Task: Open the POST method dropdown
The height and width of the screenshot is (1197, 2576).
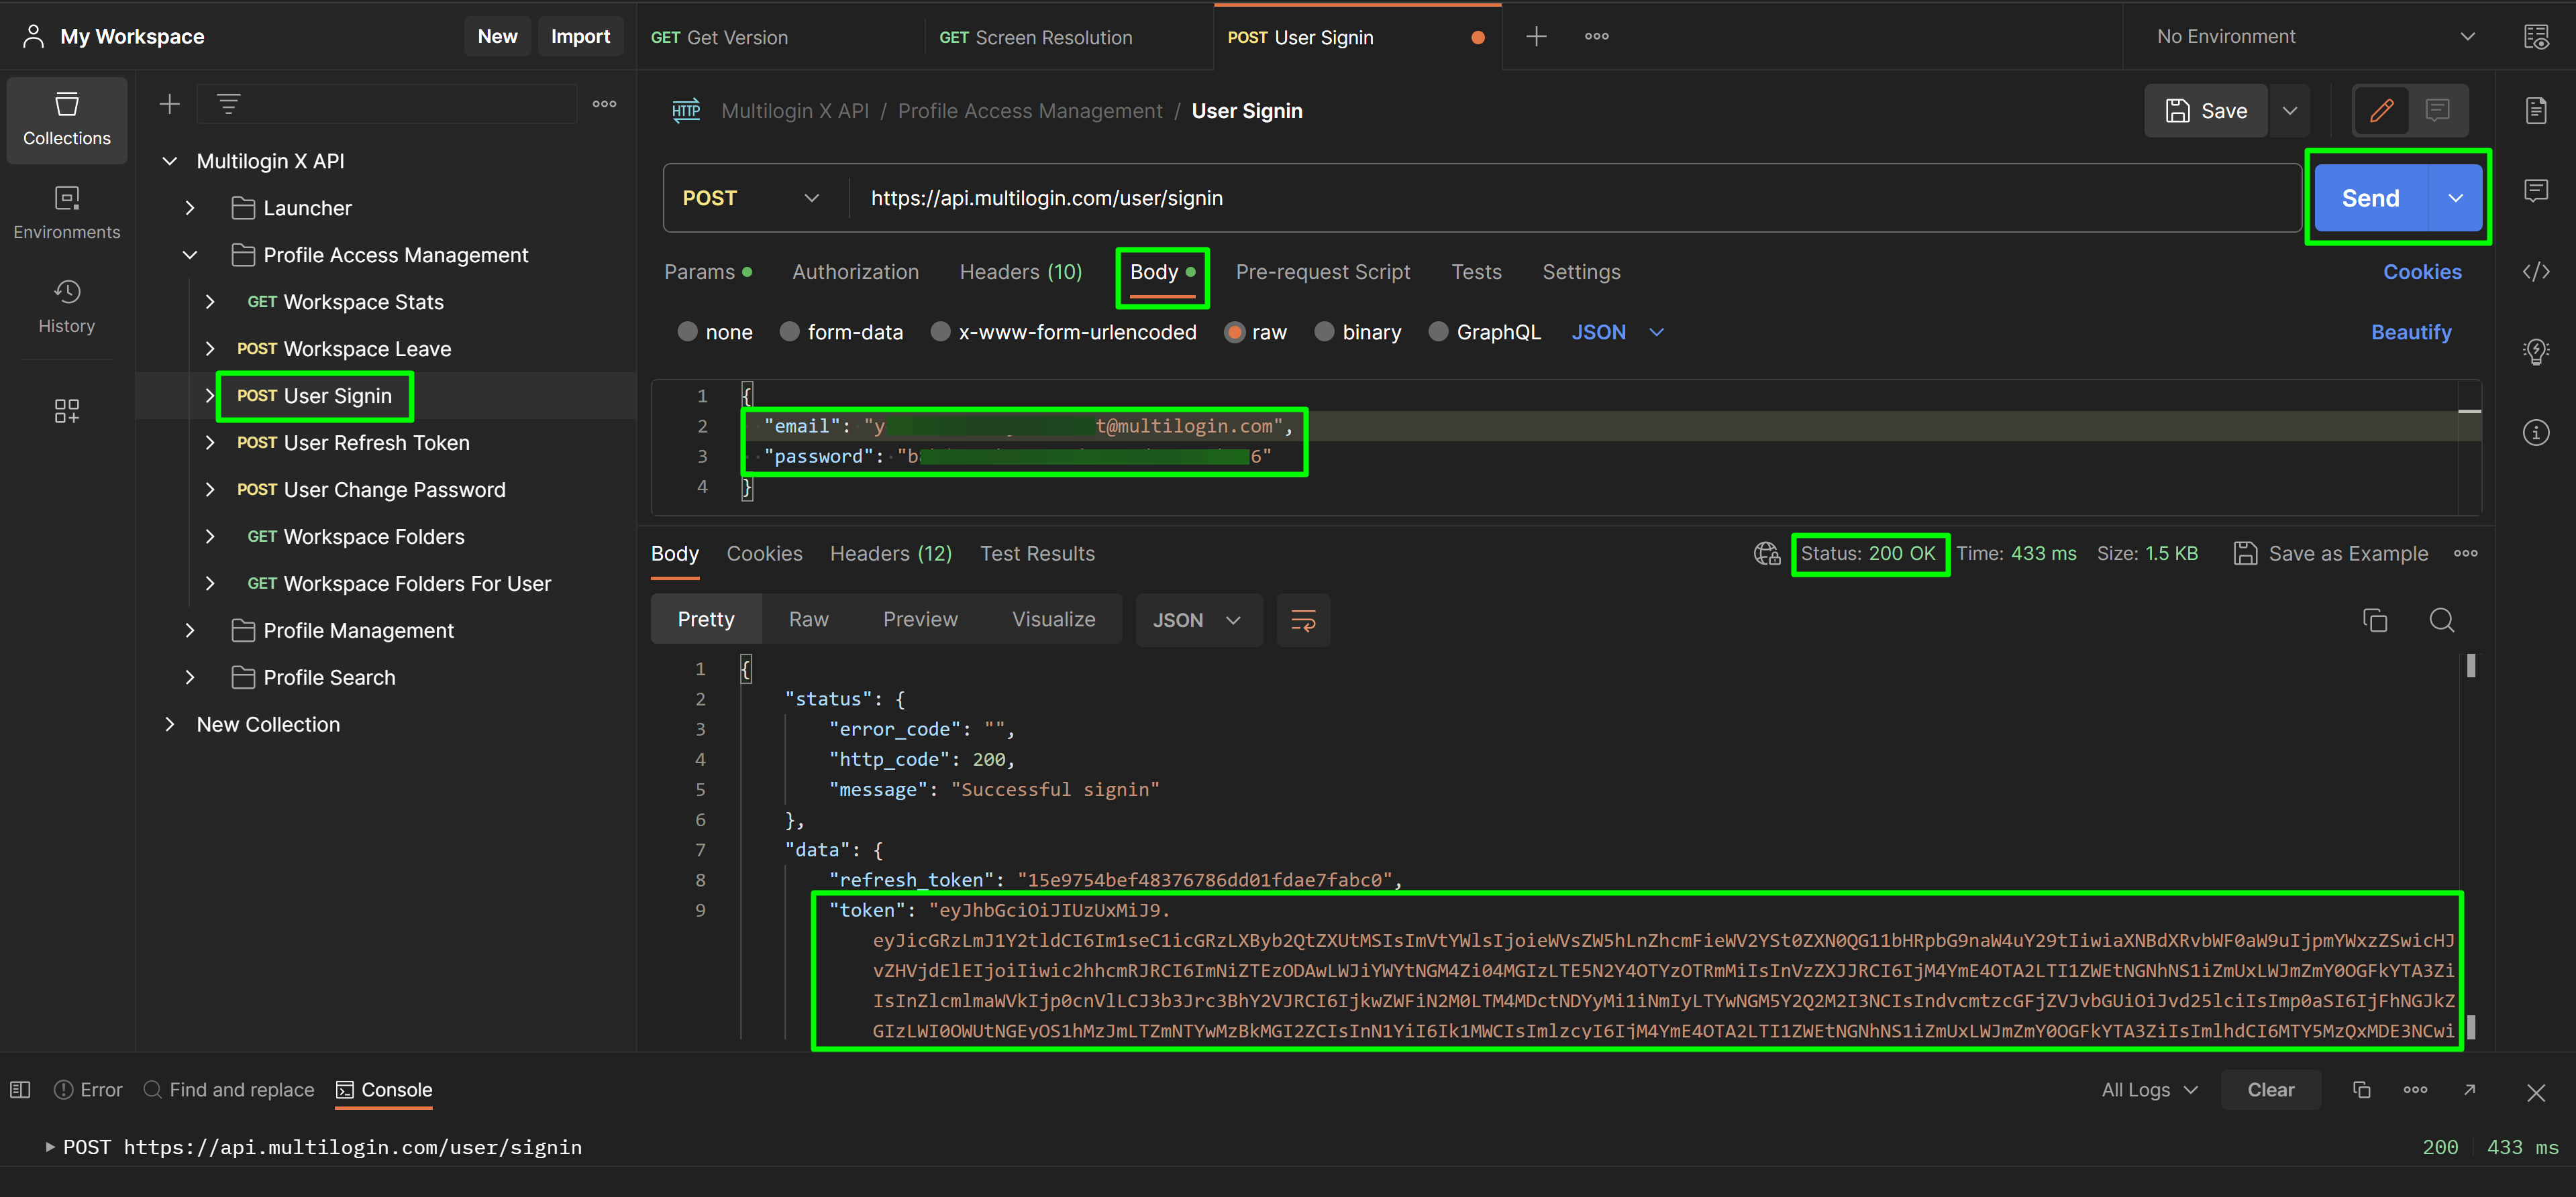Action: tap(751, 198)
